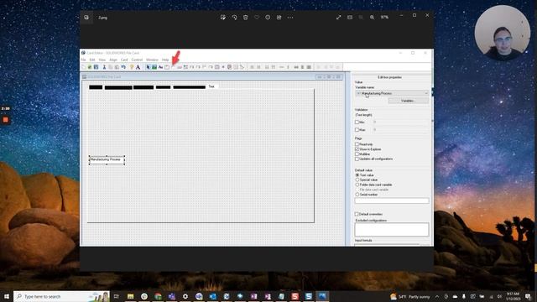The height and width of the screenshot is (302, 537).
Task: Open the View menu in Card Editor
Action: pos(102,60)
